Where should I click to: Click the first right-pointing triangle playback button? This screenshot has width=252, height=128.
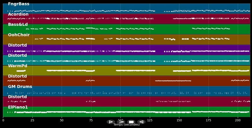(x=111, y=122)
